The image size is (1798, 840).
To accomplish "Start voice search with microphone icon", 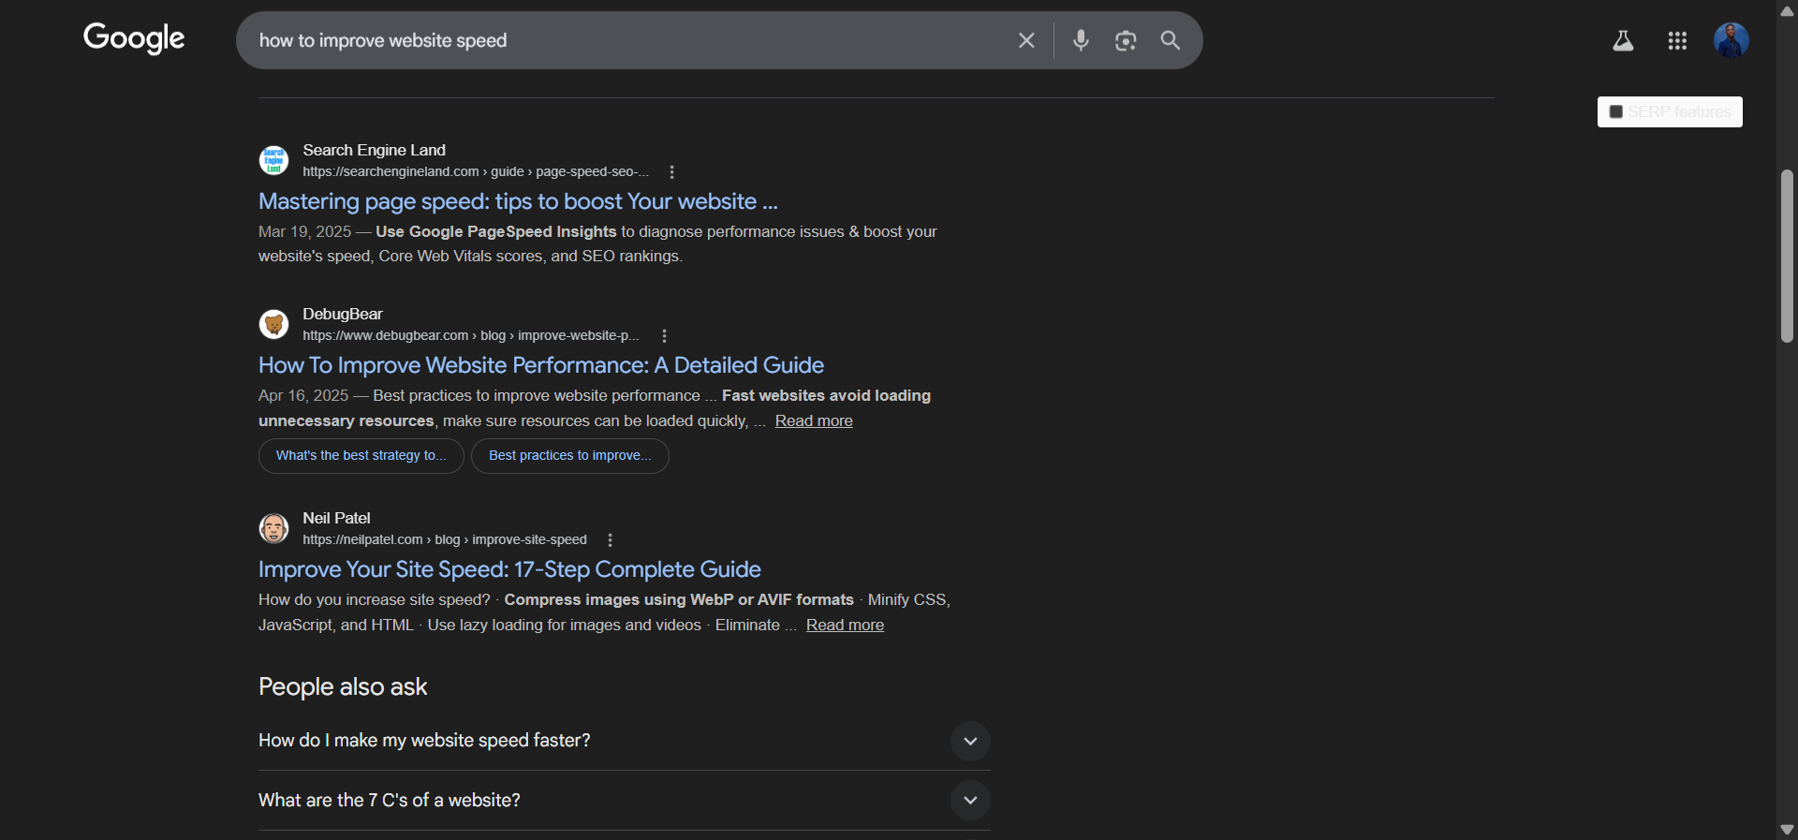I will (1081, 40).
